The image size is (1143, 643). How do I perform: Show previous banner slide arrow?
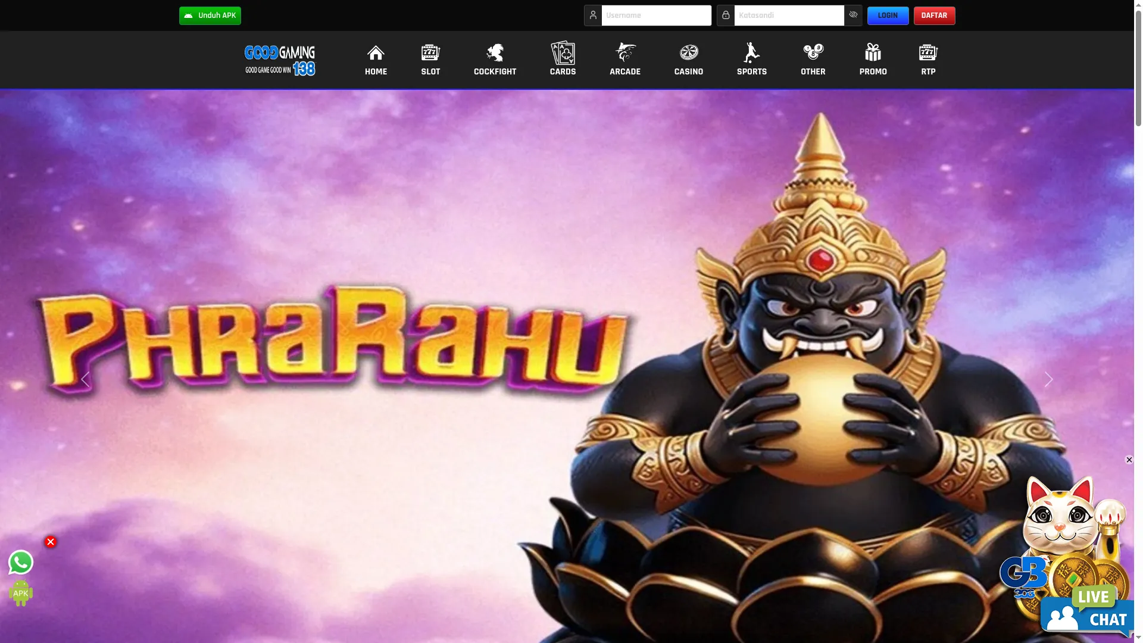[x=85, y=379]
